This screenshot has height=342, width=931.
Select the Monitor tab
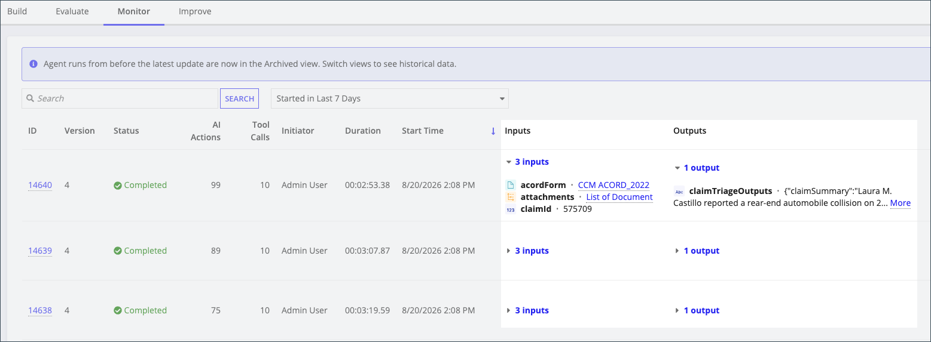pos(134,11)
